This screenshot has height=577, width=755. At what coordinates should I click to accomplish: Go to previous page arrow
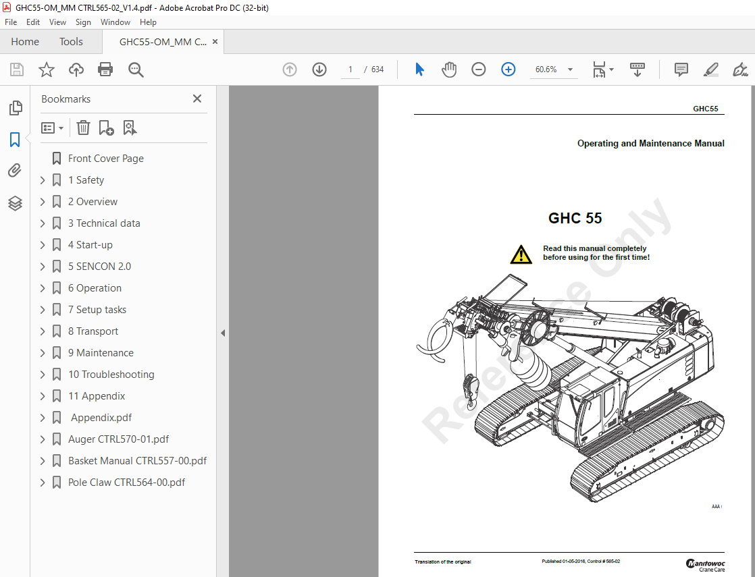pos(290,70)
